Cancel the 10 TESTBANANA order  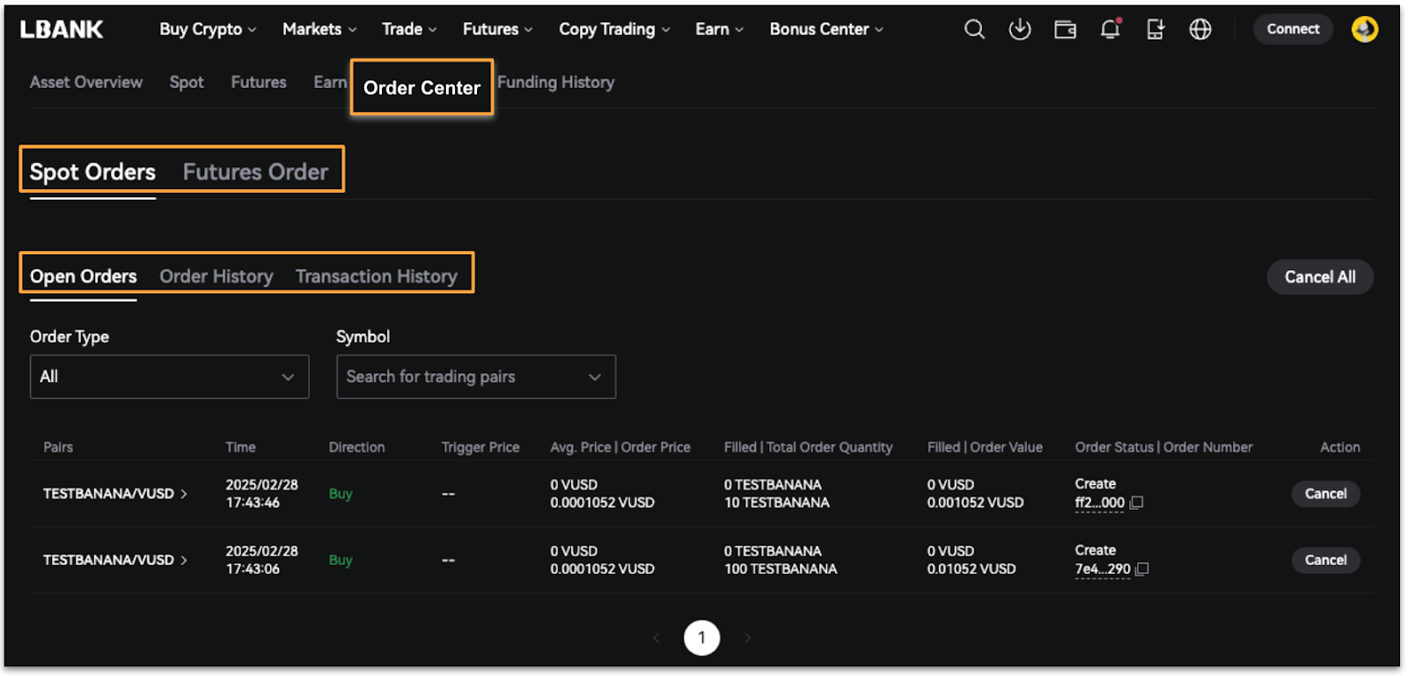[x=1325, y=494]
